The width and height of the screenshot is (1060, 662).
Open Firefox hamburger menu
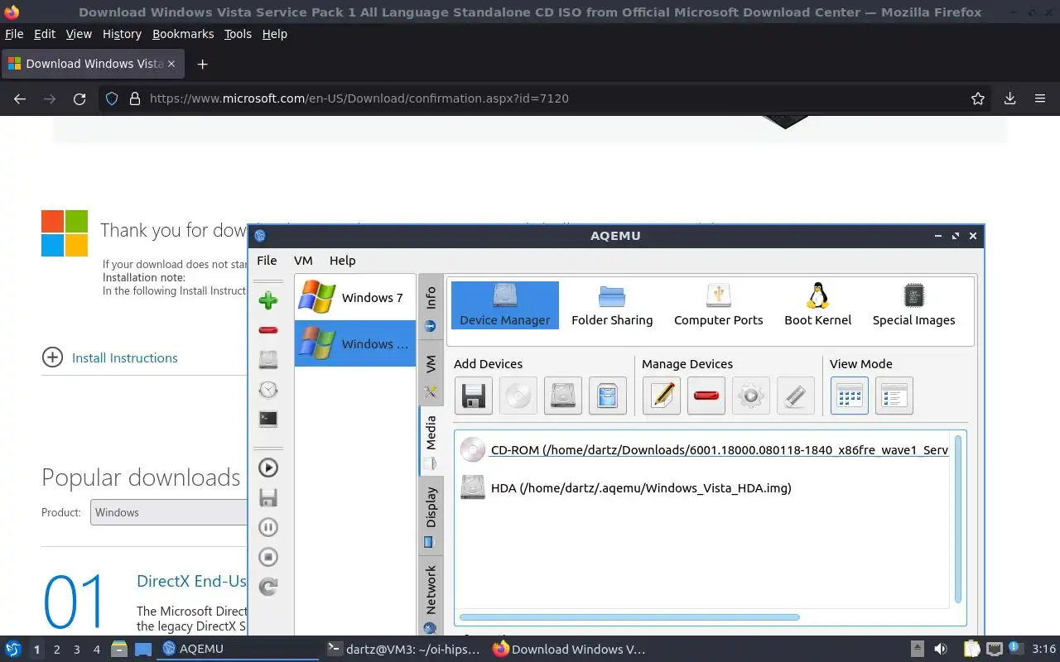pos(1040,98)
